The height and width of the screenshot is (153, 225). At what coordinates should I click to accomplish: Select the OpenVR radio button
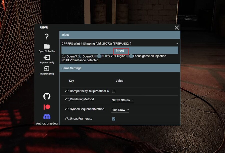[63, 56]
